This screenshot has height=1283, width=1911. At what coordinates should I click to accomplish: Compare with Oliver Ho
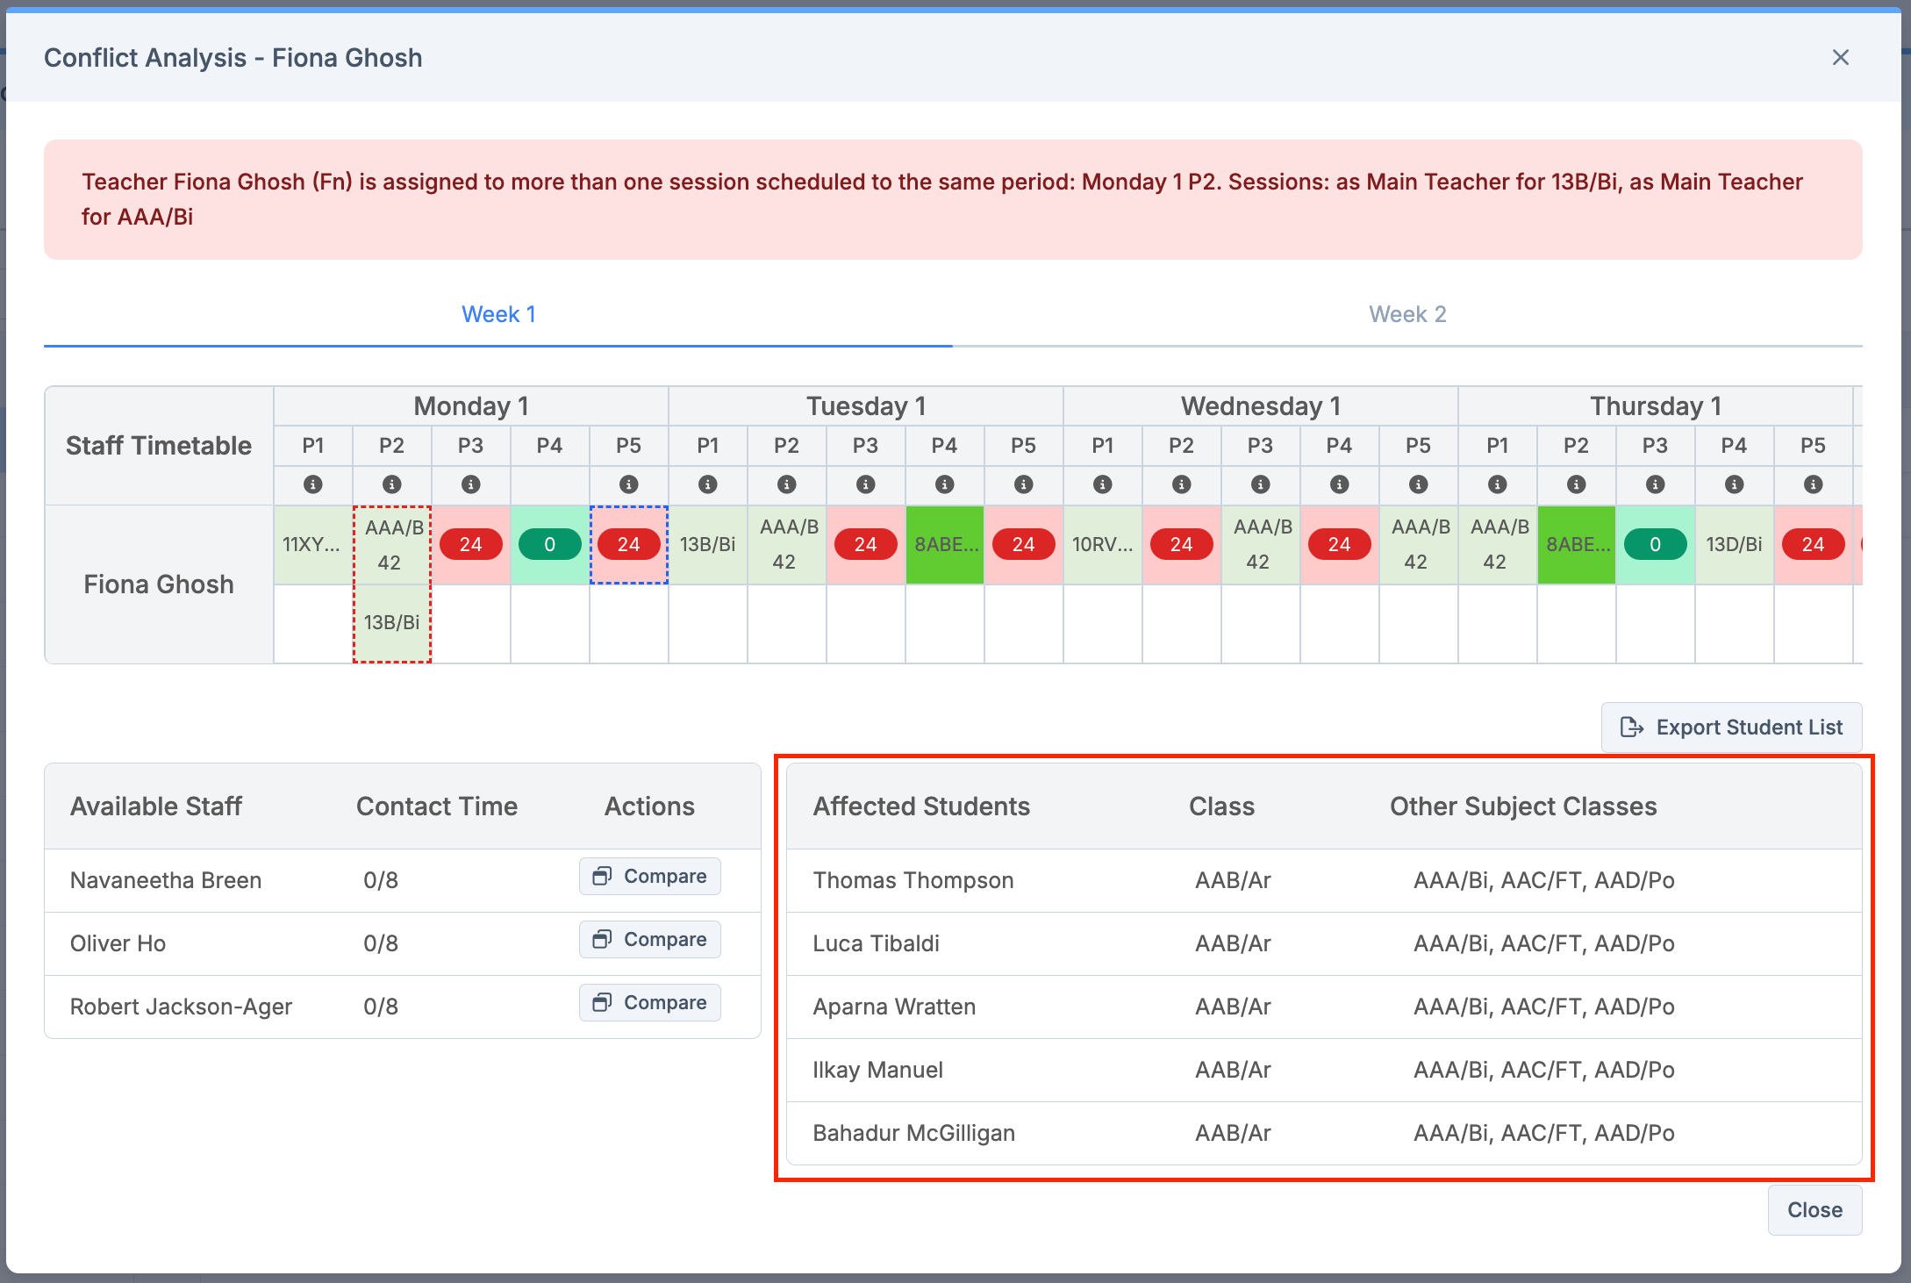(x=649, y=940)
